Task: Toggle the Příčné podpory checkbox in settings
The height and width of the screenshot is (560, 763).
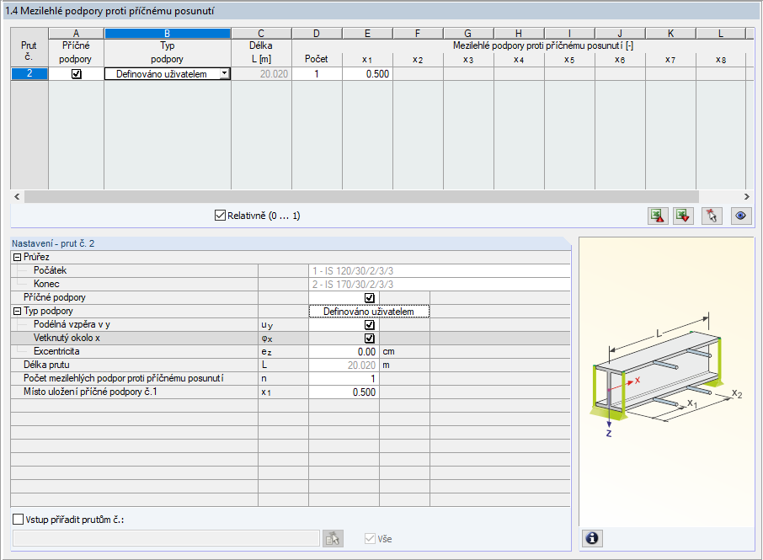Action: 370,298
